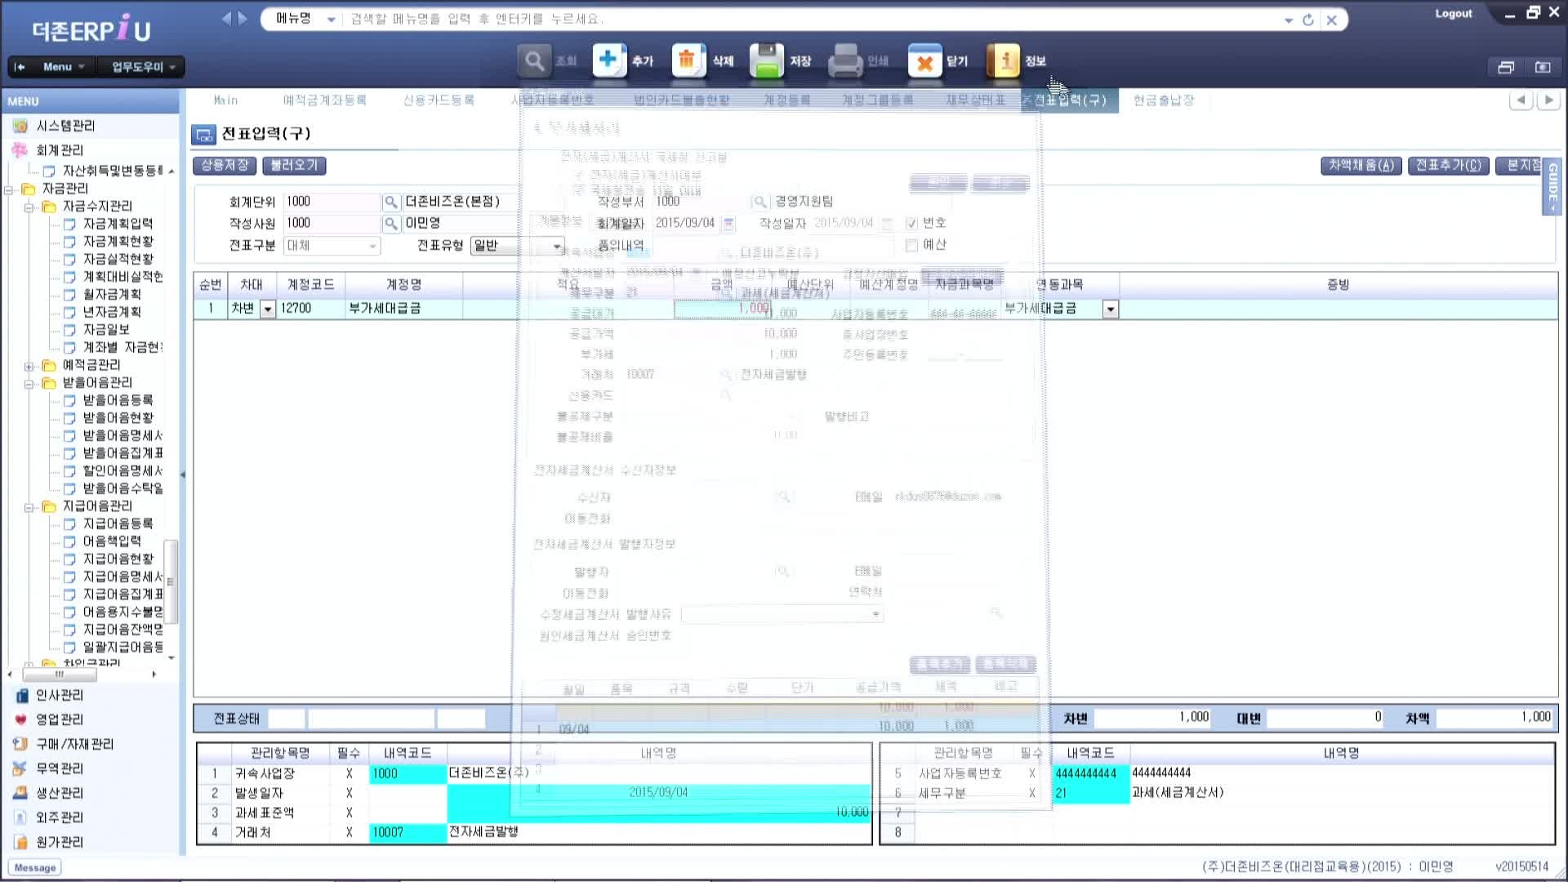Screen dimensions: 1568x882
Task: Switch to the Main tab
Action: pos(225,100)
